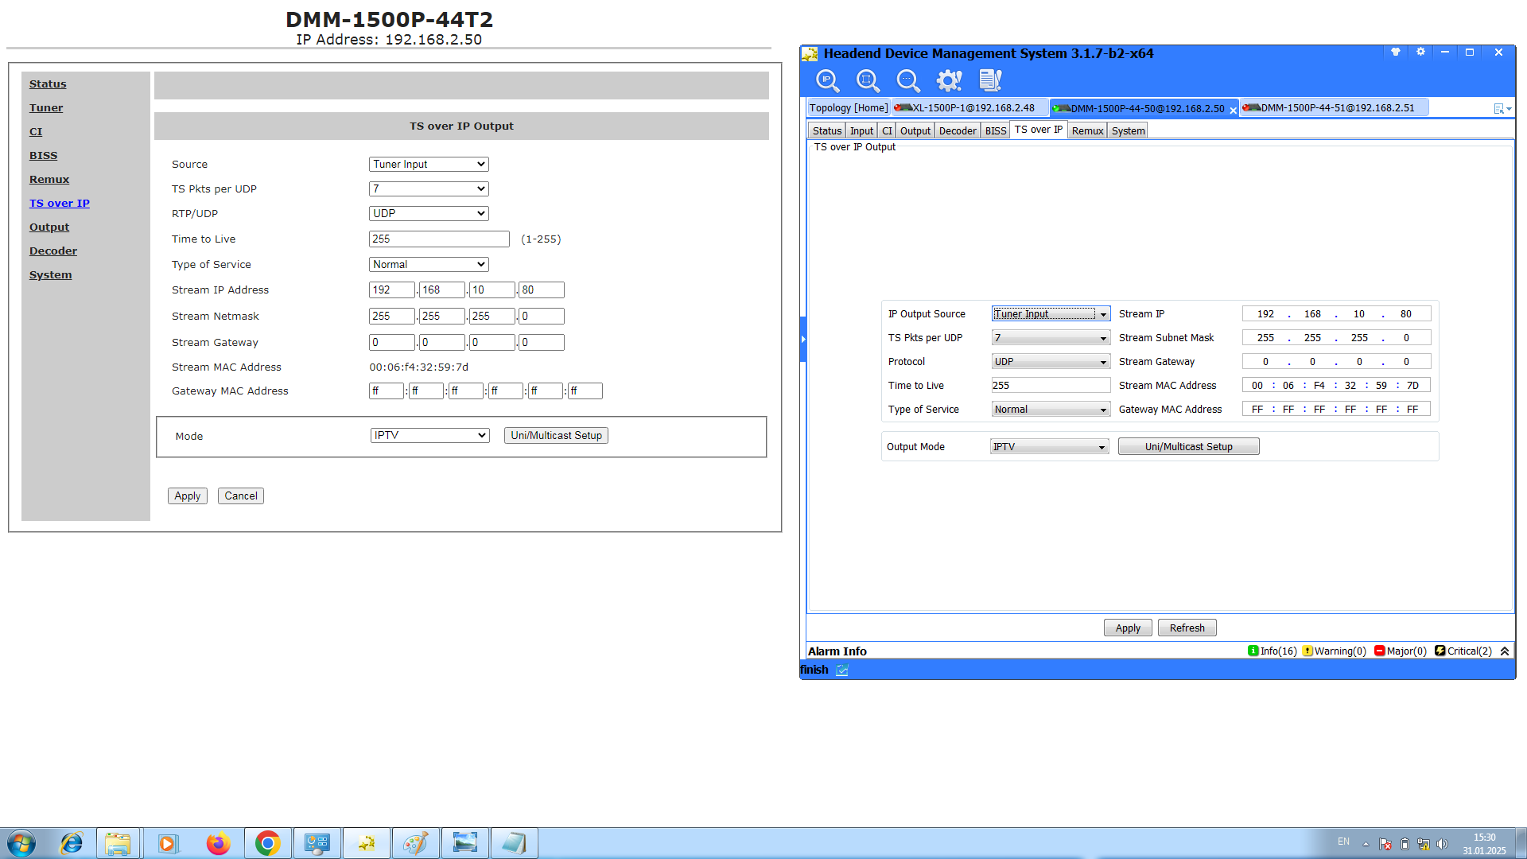The image size is (1527, 859).
Task: Click the magnifier icon with dots
Action: coord(907,80)
